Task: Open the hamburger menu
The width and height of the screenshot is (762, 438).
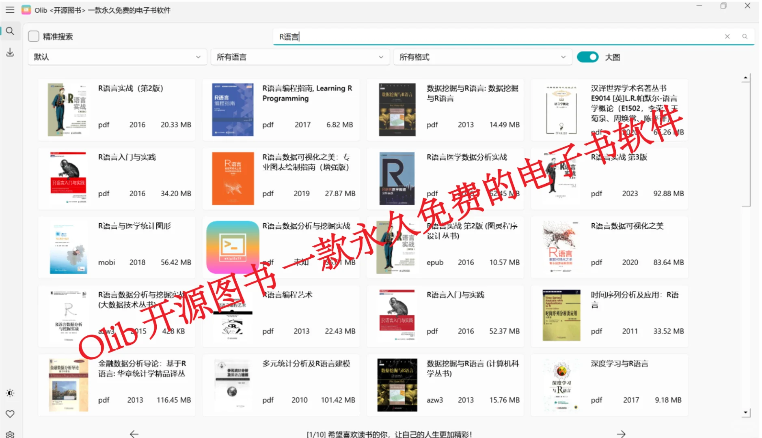Action: (x=10, y=10)
